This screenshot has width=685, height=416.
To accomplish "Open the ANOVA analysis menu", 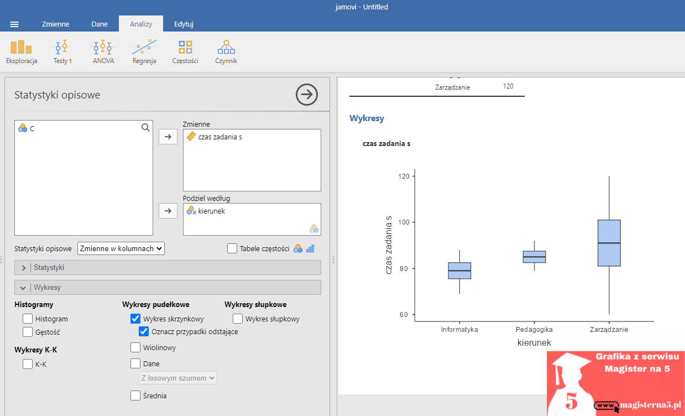I will point(103,52).
